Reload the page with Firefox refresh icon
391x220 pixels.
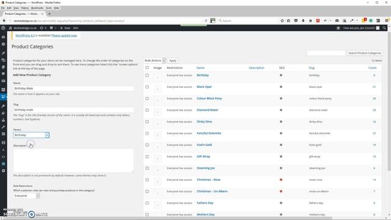(206, 21)
